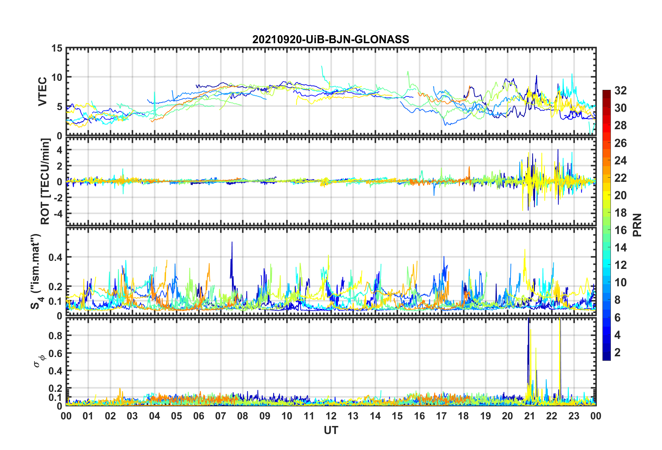662x450 pixels.
Task: Select UT axis hour label "23"
Action: point(574,416)
